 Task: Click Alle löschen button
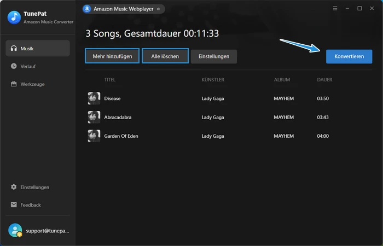tap(165, 56)
